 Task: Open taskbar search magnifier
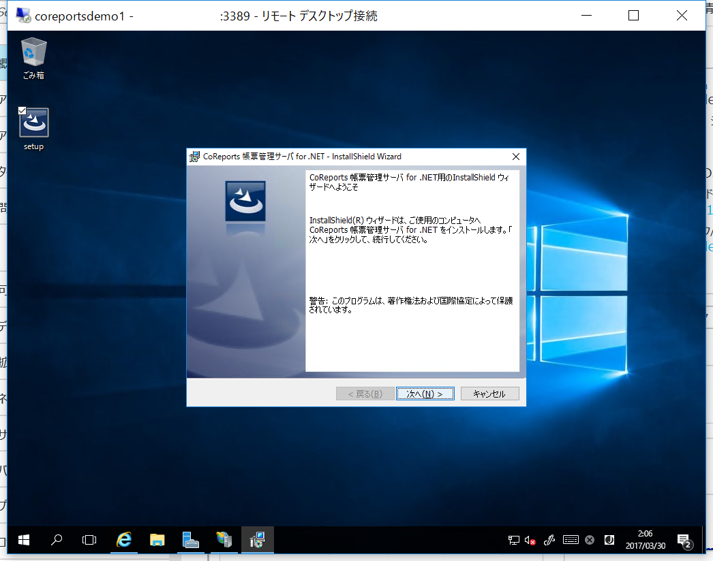pos(57,540)
